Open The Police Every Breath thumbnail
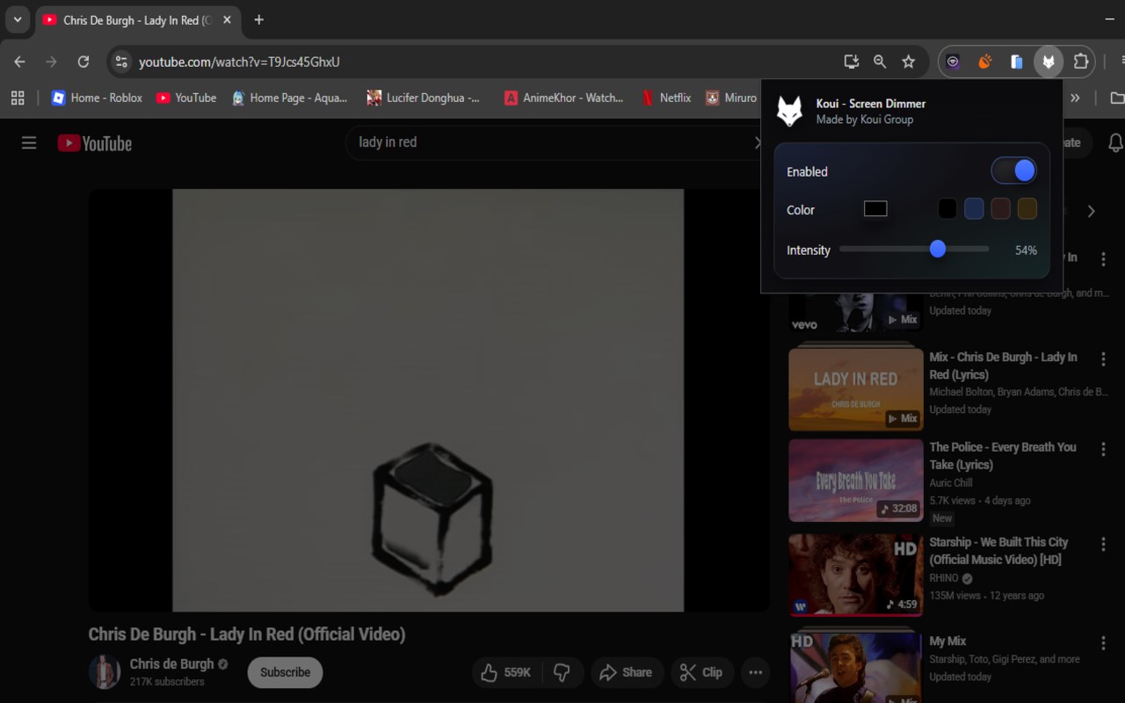Viewport: 1125px width, 703px height. tap(855, 481)
